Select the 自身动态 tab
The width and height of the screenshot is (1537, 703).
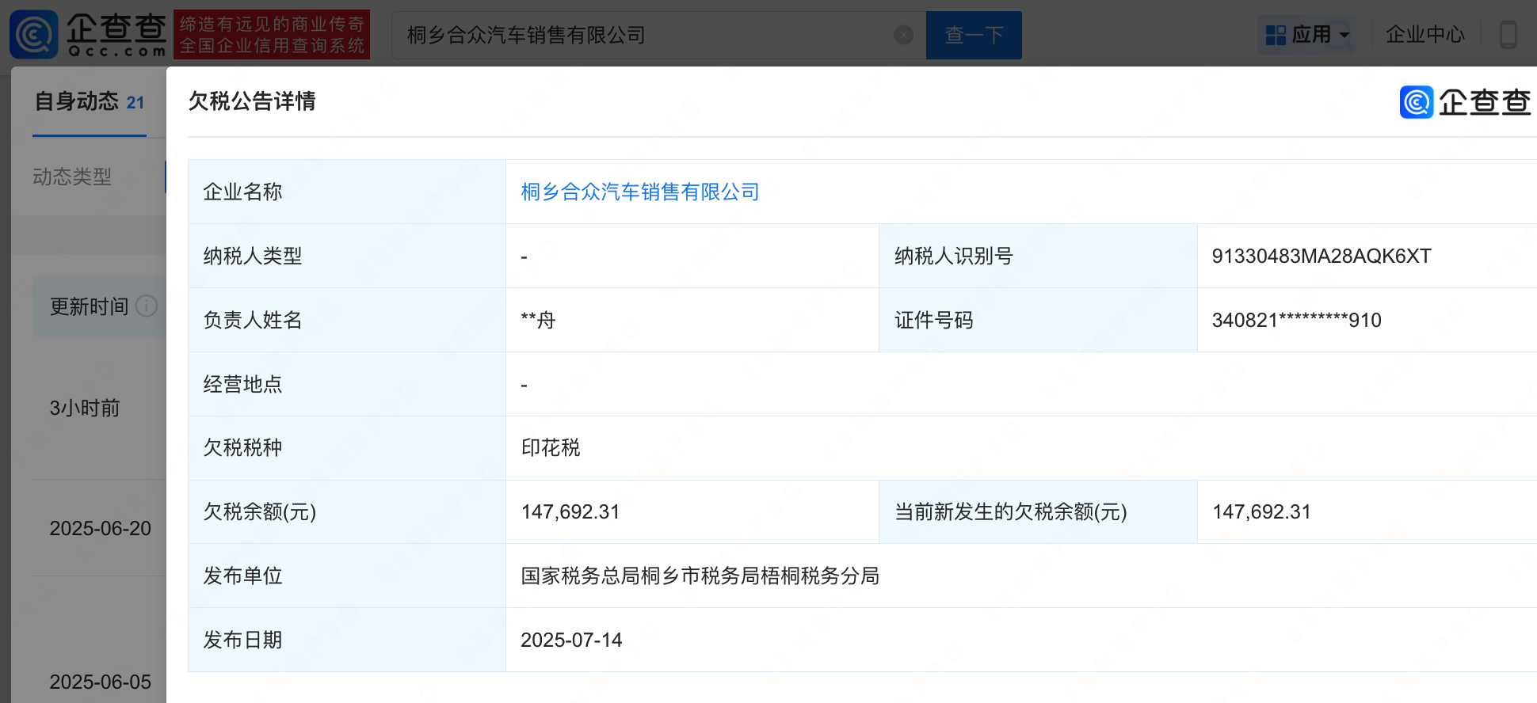[x=90, y=102]
